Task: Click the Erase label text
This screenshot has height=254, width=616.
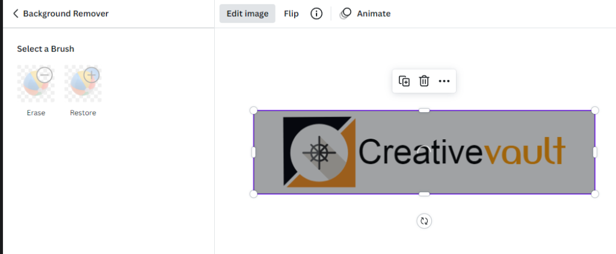Action: pos(35,113)
